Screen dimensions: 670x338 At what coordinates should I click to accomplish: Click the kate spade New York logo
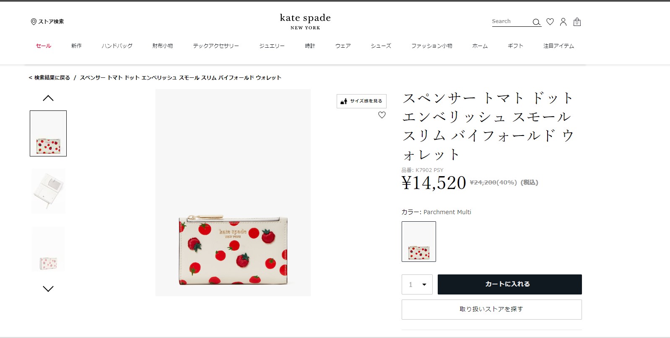(x=305, y=21)
